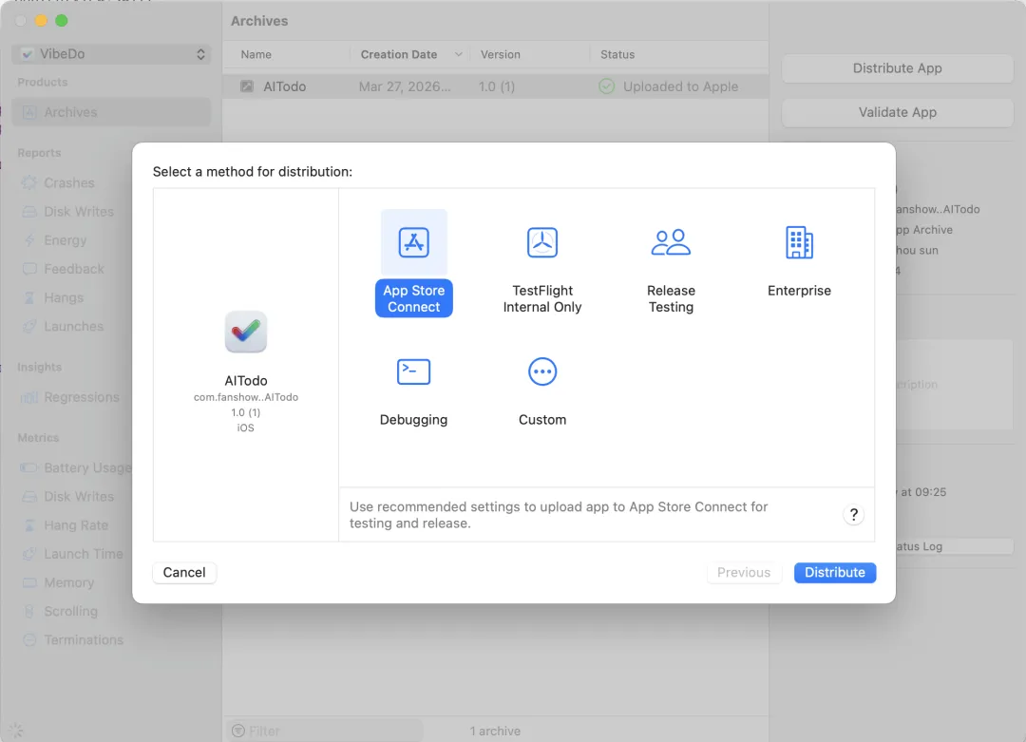Open the Status Log button
Screen dimensions: 1026x742
953,546
